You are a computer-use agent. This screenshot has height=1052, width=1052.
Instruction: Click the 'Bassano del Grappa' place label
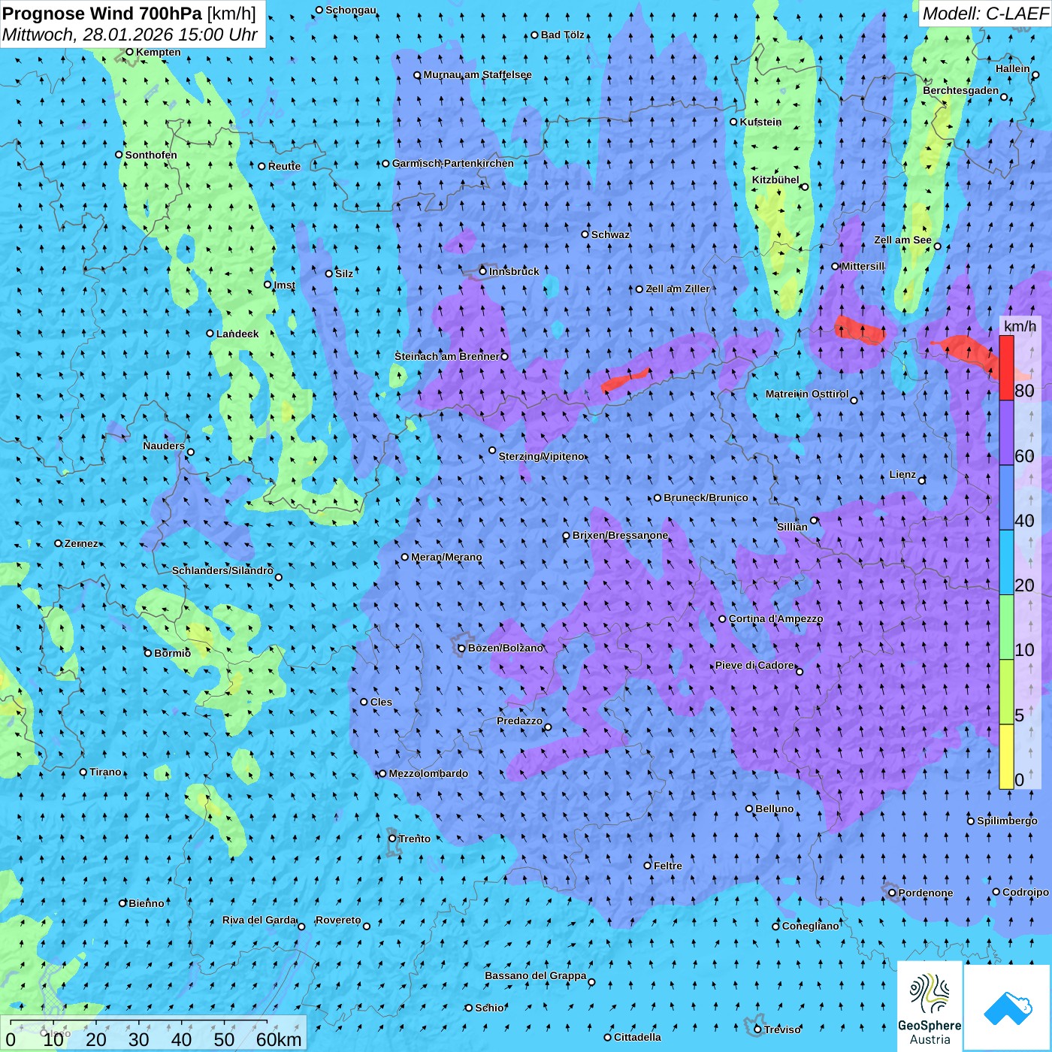536,975
